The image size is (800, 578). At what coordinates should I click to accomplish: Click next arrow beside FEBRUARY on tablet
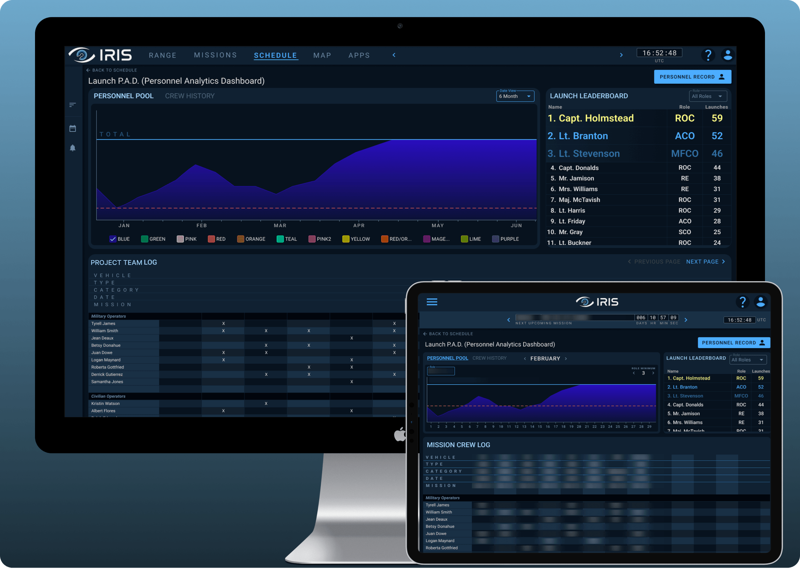(566, 358)
